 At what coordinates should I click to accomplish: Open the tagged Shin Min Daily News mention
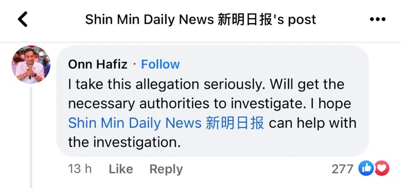pos(166,123)
